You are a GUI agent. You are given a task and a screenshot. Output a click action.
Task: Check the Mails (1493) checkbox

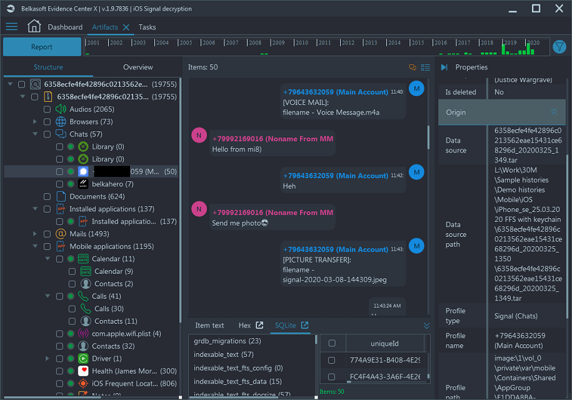[x=47, y=234]
